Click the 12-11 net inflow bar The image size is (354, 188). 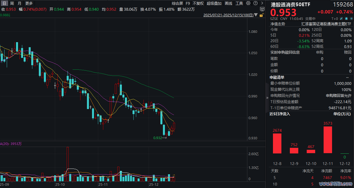coord(328,140)
